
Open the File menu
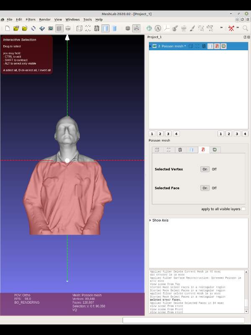point(9,19)
